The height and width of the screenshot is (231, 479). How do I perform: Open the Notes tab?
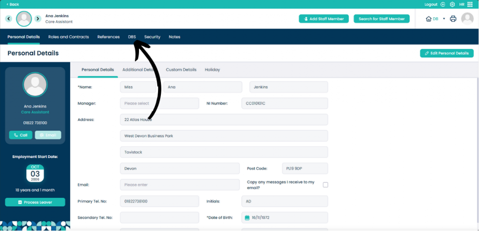(174, 36)
